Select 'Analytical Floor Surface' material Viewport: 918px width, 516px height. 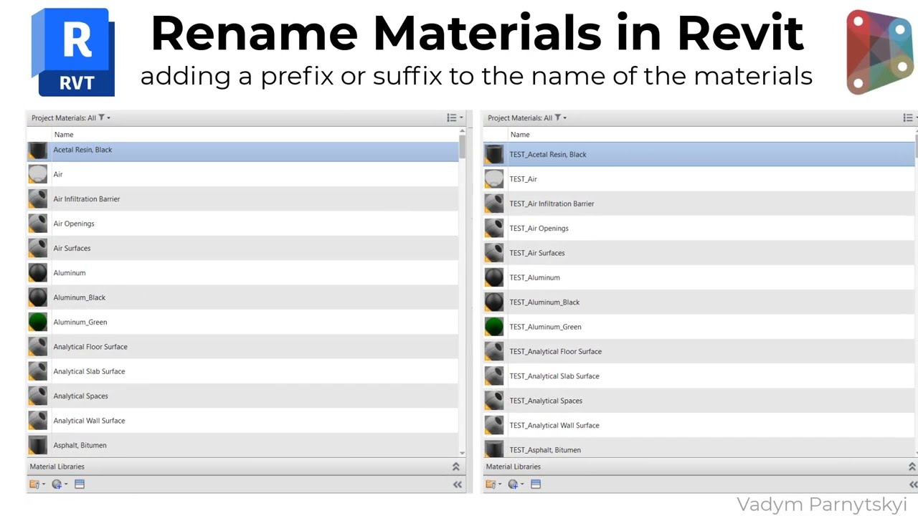[242, 347]
